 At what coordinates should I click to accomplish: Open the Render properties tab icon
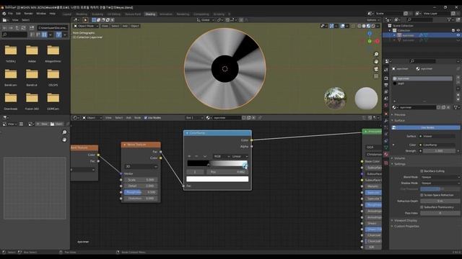tap(386, 78)
